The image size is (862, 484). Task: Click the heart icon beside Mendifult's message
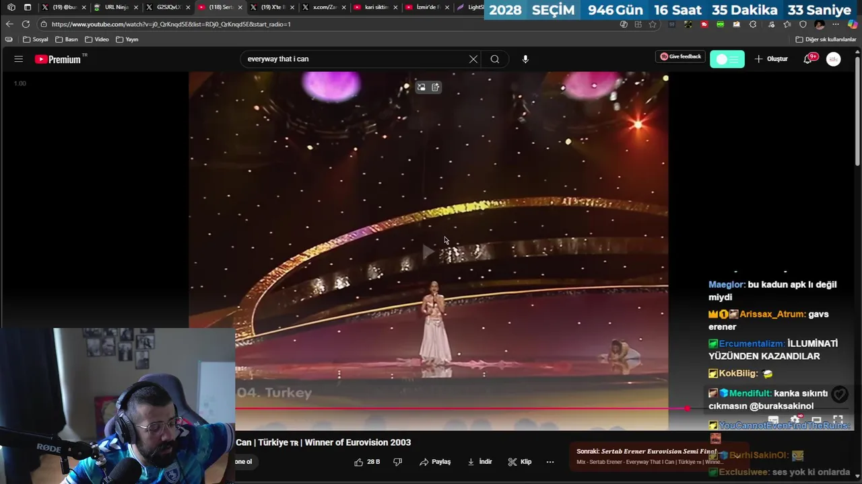[x=839, y=394]
